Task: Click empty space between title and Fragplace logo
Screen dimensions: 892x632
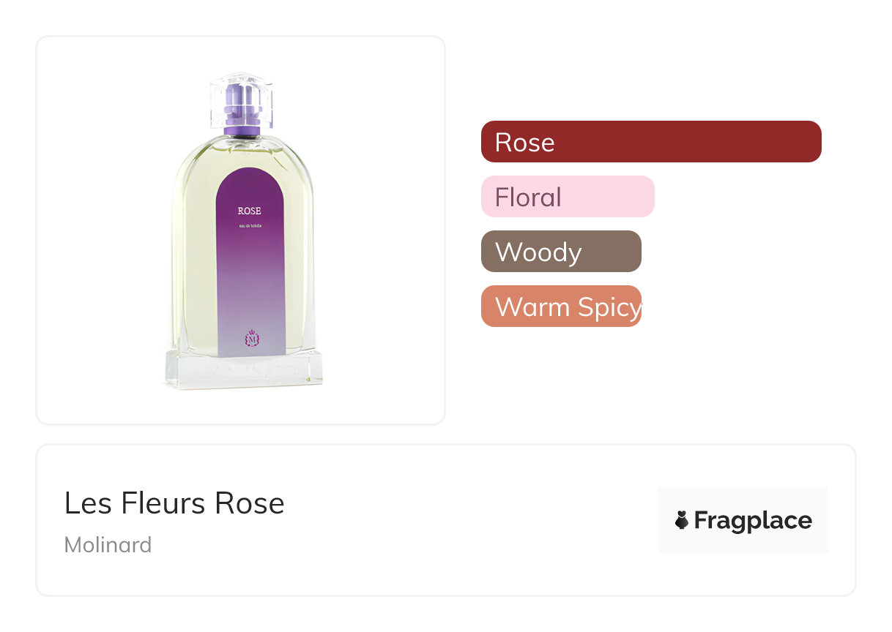Action: (x=469, y=521)
